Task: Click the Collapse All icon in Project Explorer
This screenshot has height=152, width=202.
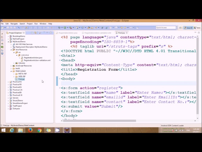Action: pos(32,33)
